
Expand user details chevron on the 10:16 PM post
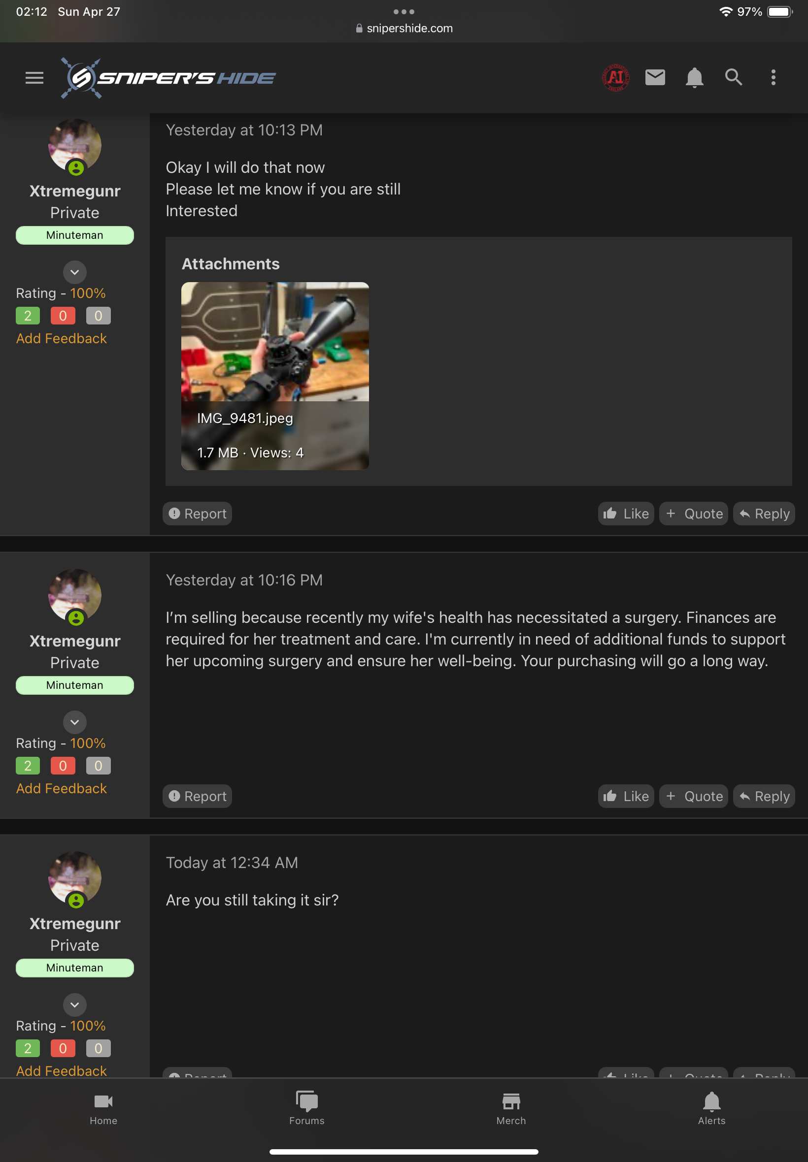click(75, 722)
